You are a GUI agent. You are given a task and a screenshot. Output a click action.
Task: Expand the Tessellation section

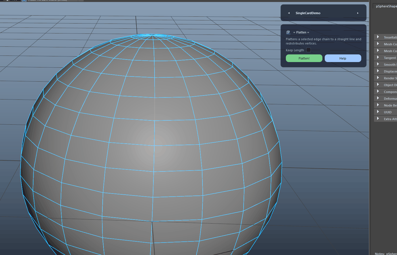pyautogui.click(x=386, y=37)
